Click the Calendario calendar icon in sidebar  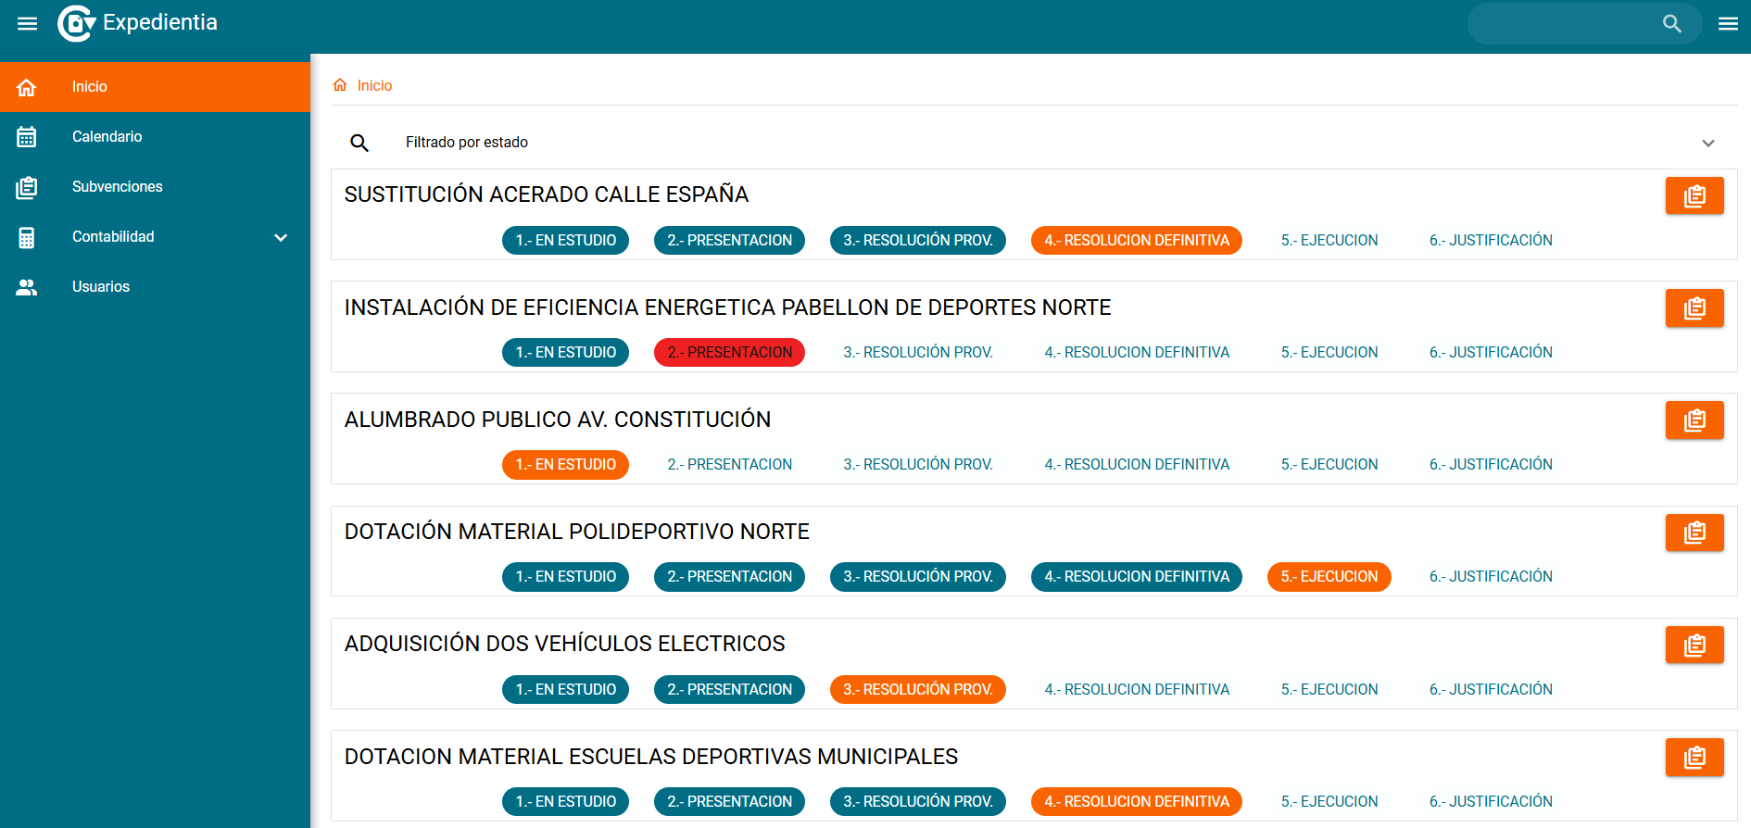click(27, 137)
